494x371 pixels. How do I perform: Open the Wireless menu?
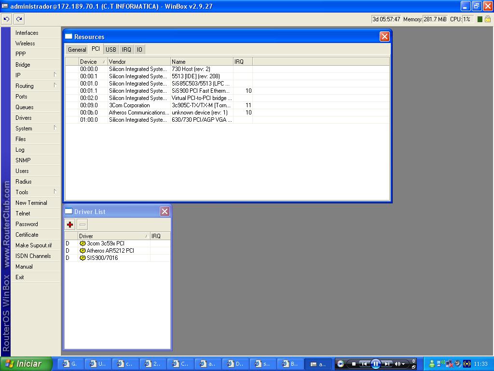(x=36, y=43)
